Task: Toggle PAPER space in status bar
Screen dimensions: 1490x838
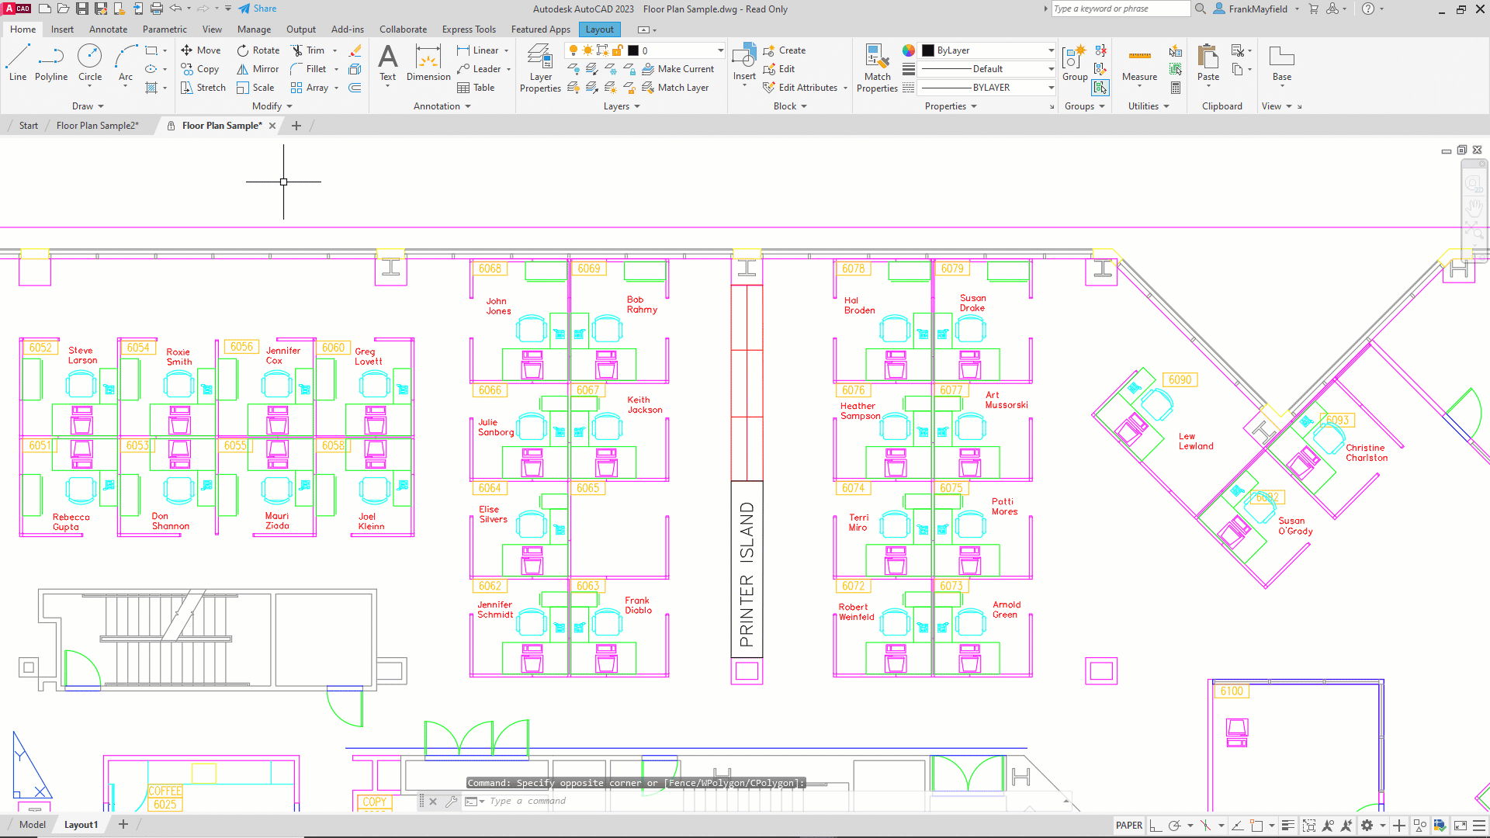Action: [x=1128, y=826]
